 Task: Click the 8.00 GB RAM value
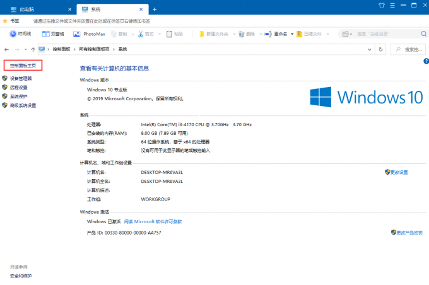(165, 133)
